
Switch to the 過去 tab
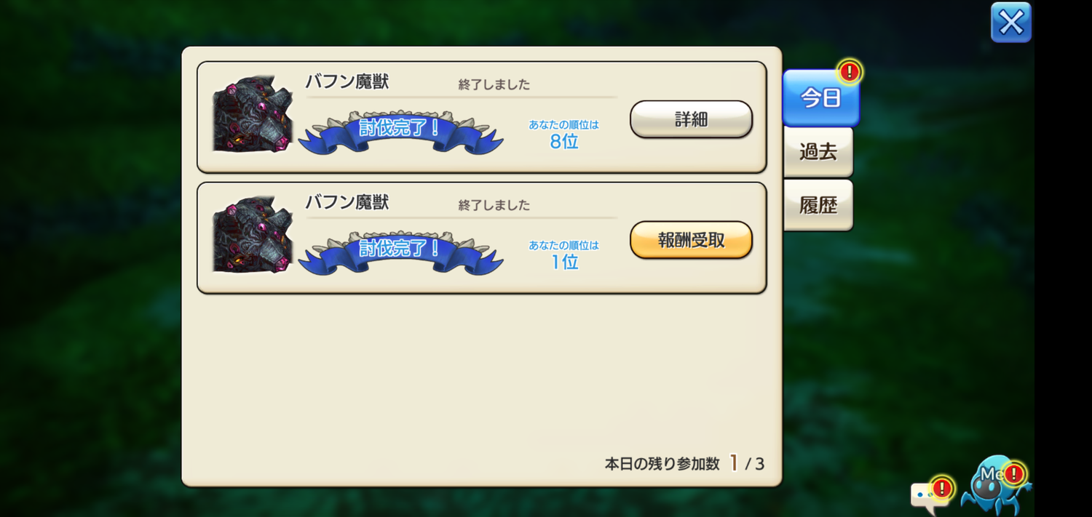pos(818,152)
